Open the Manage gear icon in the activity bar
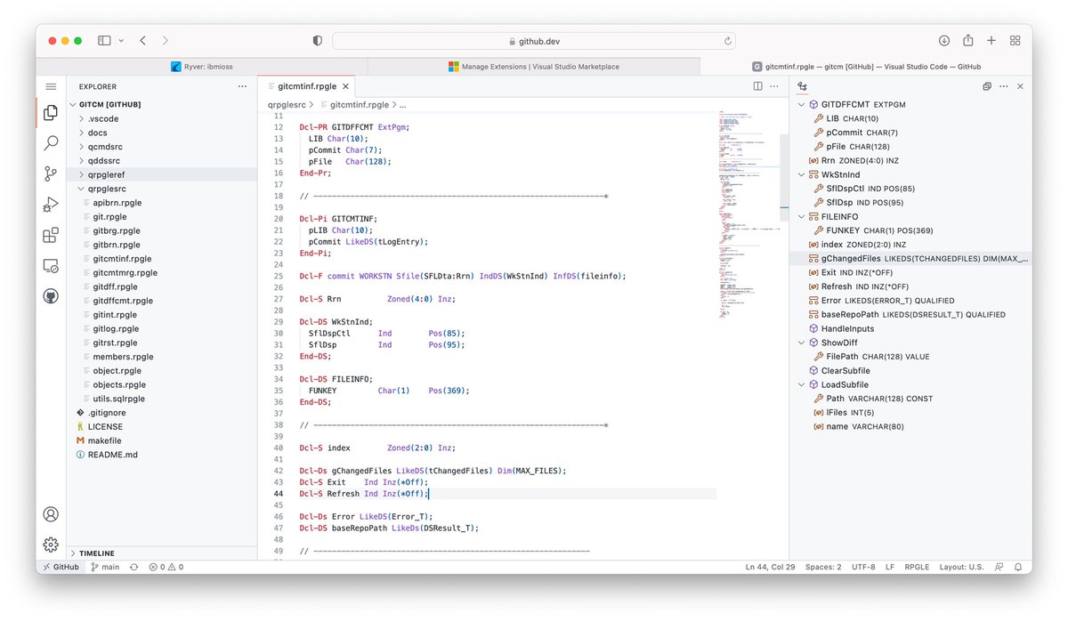 (x=50, y=544)
